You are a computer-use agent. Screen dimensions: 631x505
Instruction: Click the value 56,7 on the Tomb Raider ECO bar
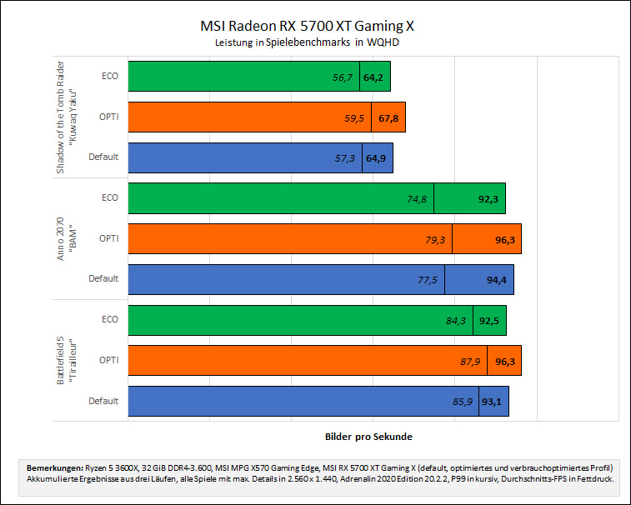(343, 77)
